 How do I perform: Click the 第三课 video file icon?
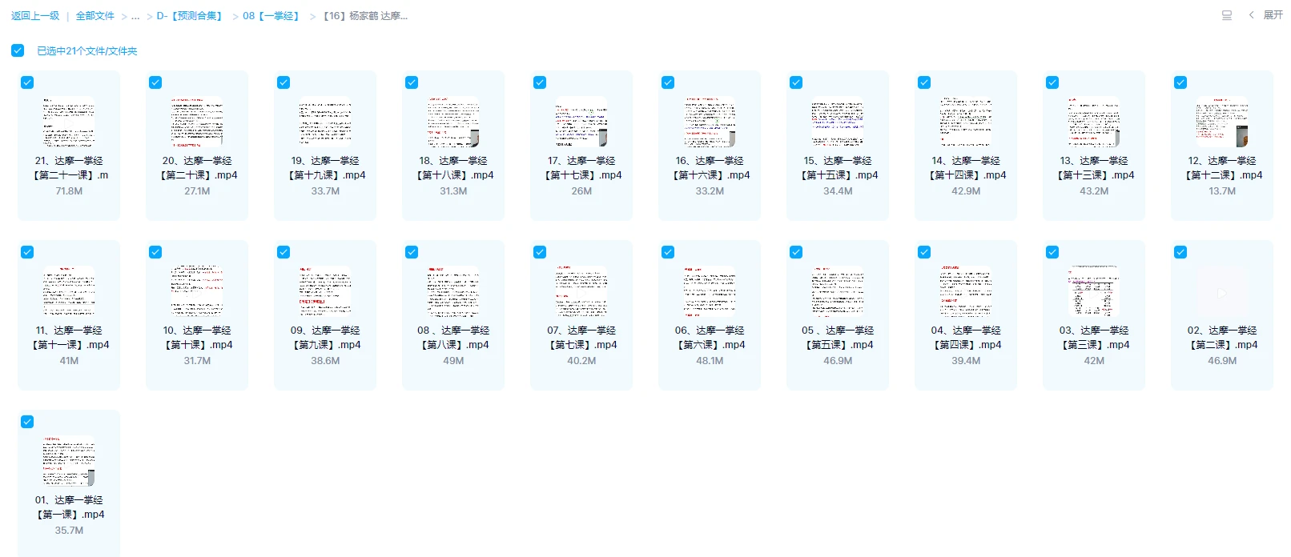[x=1093, y=292]
